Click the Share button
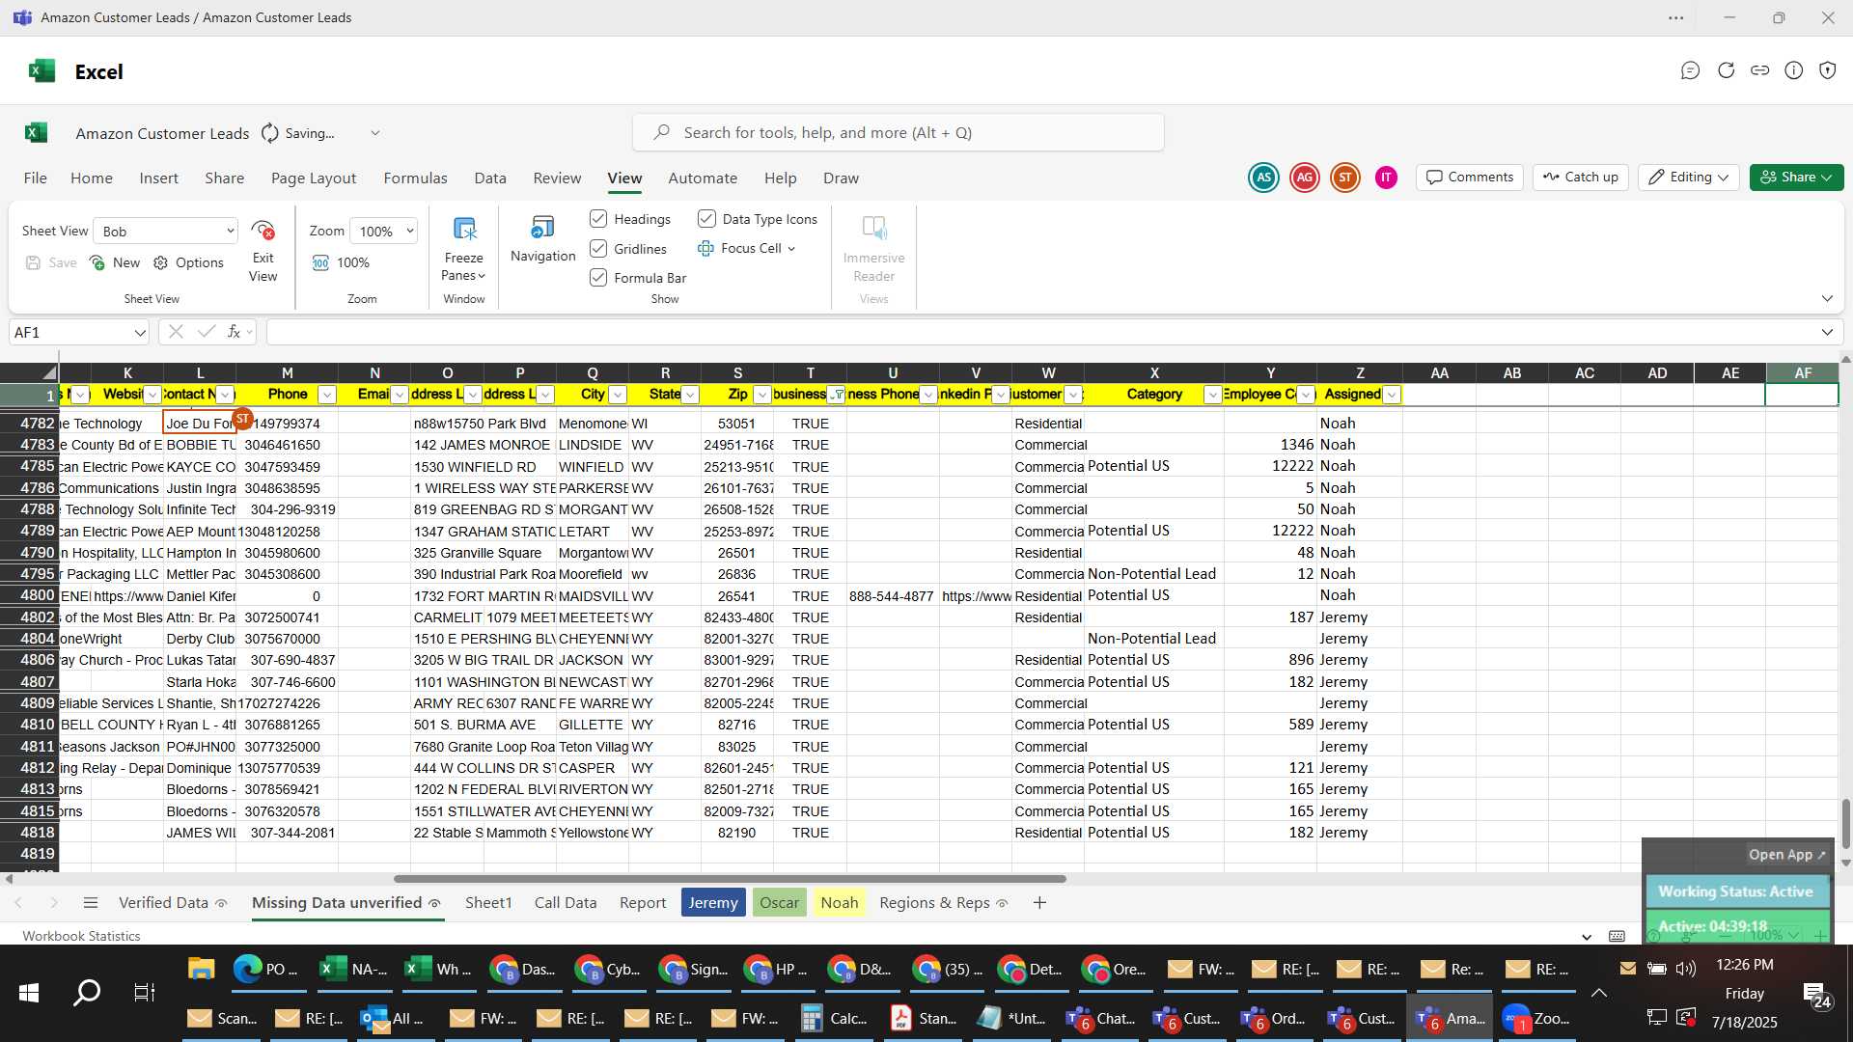Viewport: 1853px width, 1042px height. 1796,178
